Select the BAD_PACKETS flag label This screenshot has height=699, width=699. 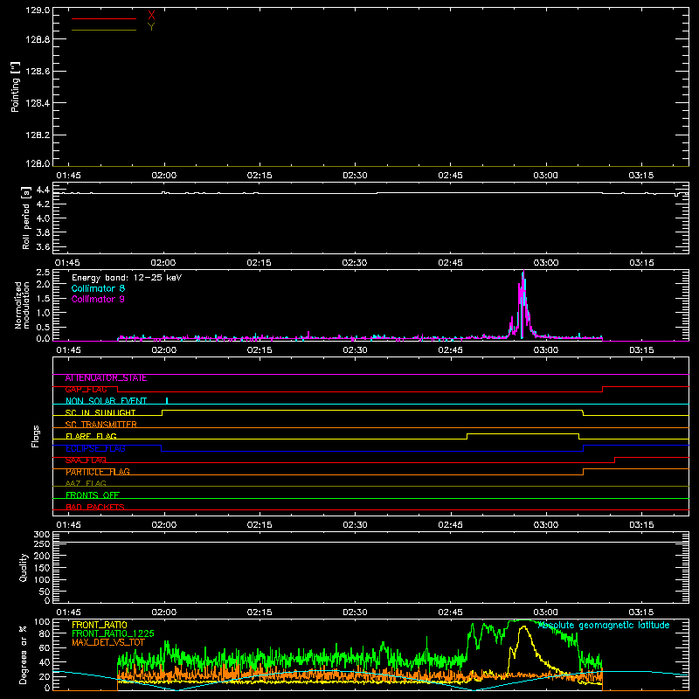coord(95,508)
